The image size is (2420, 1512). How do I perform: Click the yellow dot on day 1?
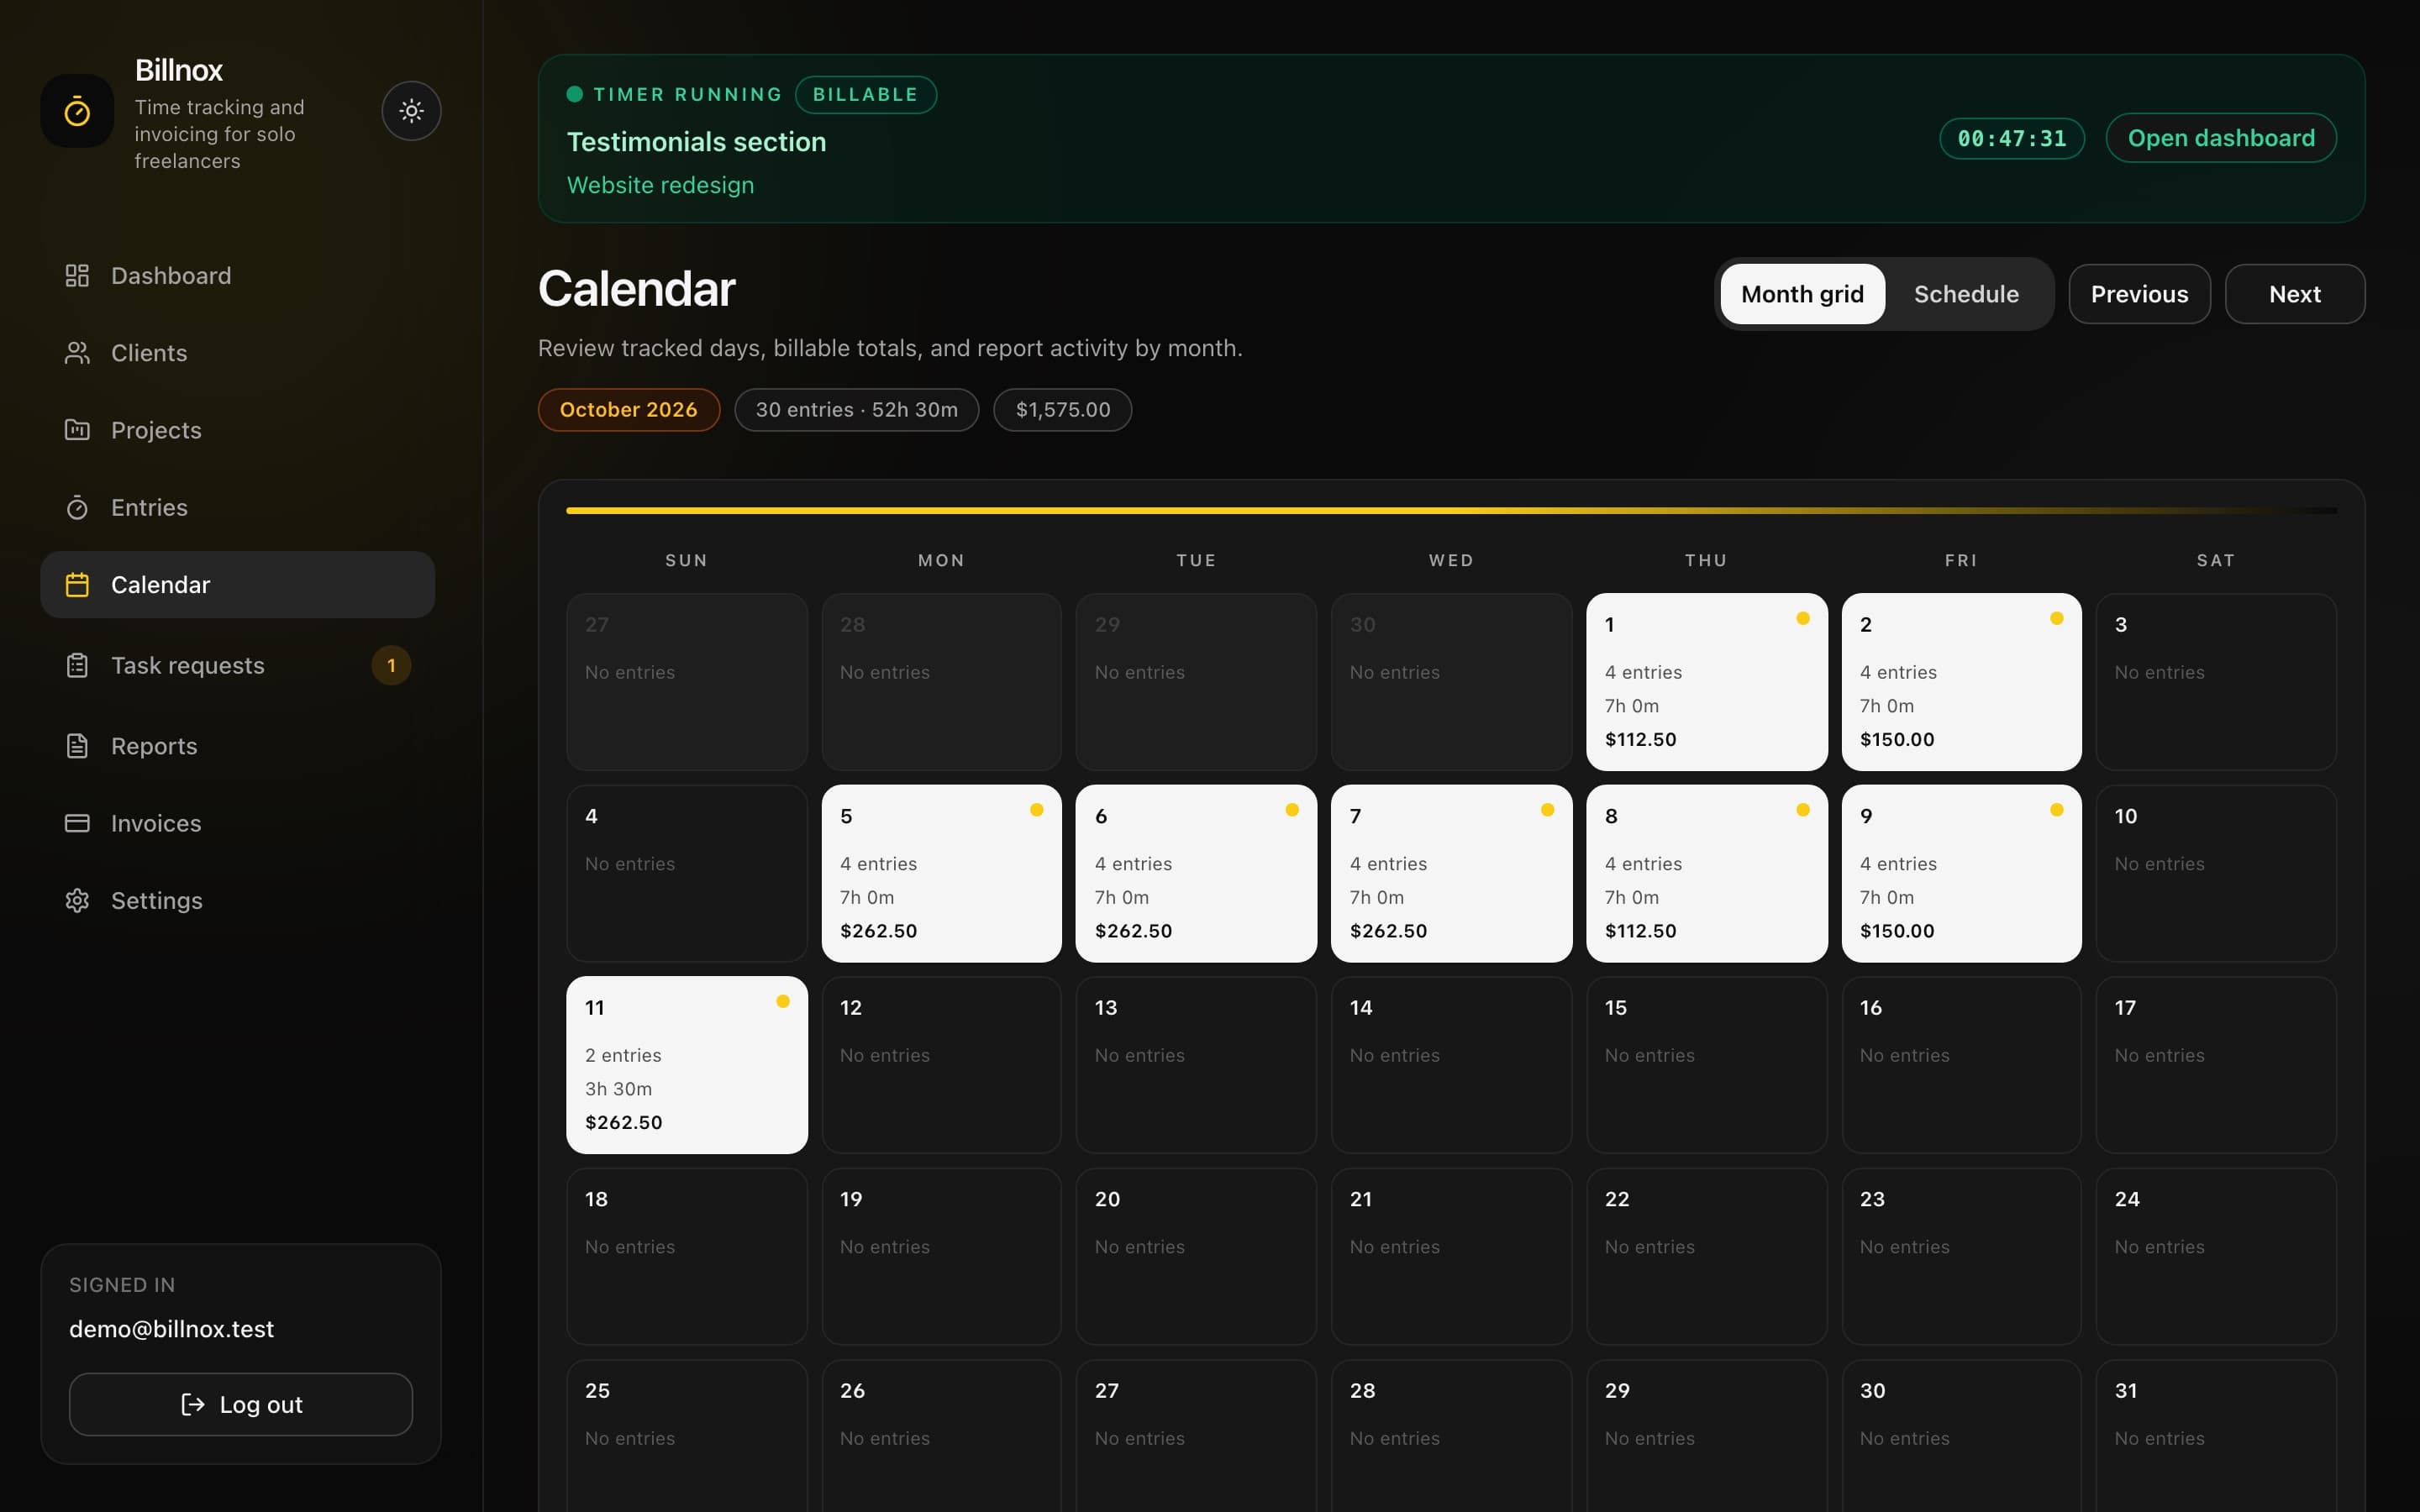[1803, 618]
